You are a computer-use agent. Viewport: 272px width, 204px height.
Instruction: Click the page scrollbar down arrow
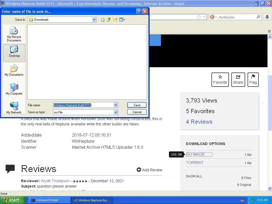pos(270,188)
